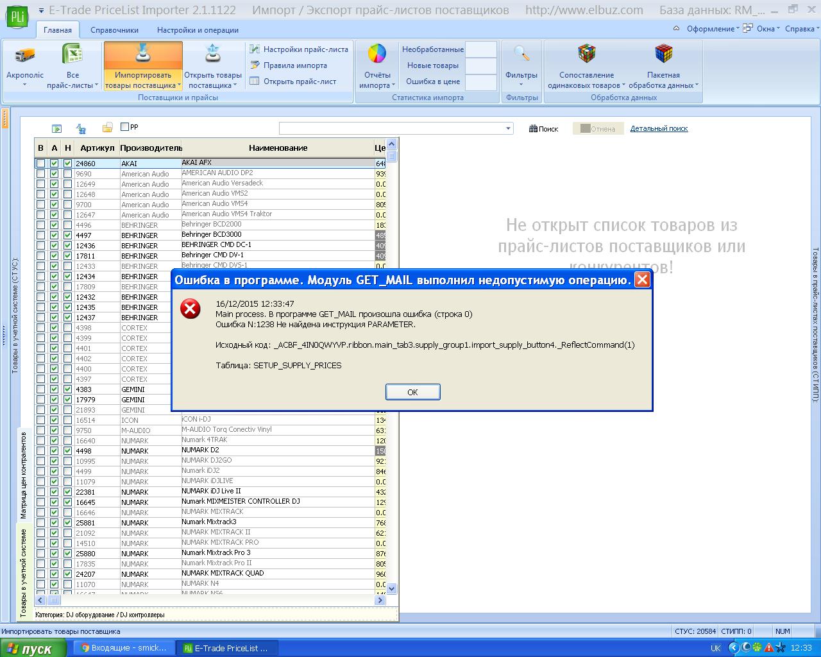Open Правила импорта
Screen dimensions: 821x657
pyautogui.click(x=288, y=65)
